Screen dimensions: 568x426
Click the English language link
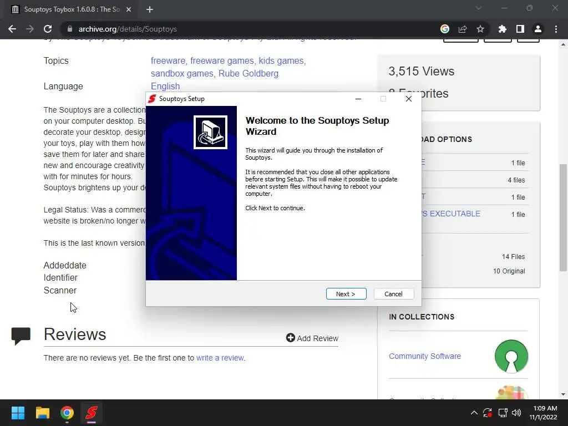165,86
